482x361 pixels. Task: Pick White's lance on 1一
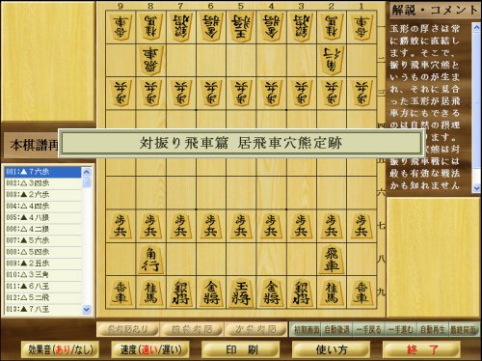pos(361,27)
